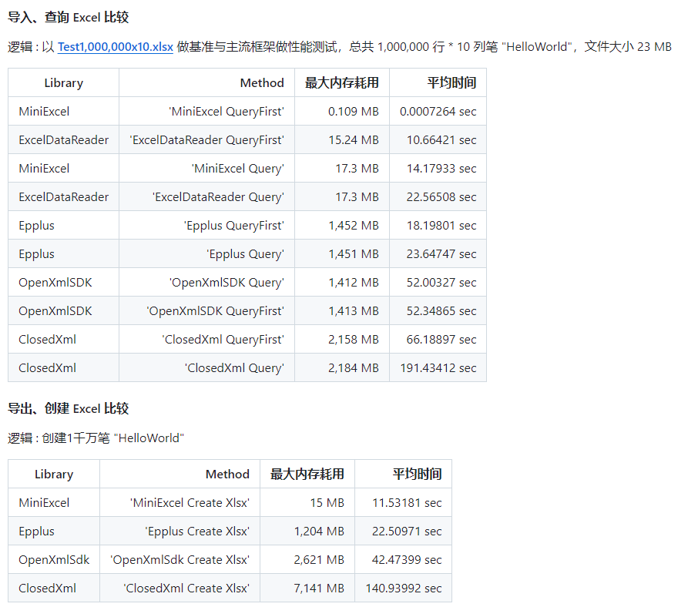The image size is (688, 607).
Task: Click the 7,141 MB memory cell
Action: coord(318,589)
